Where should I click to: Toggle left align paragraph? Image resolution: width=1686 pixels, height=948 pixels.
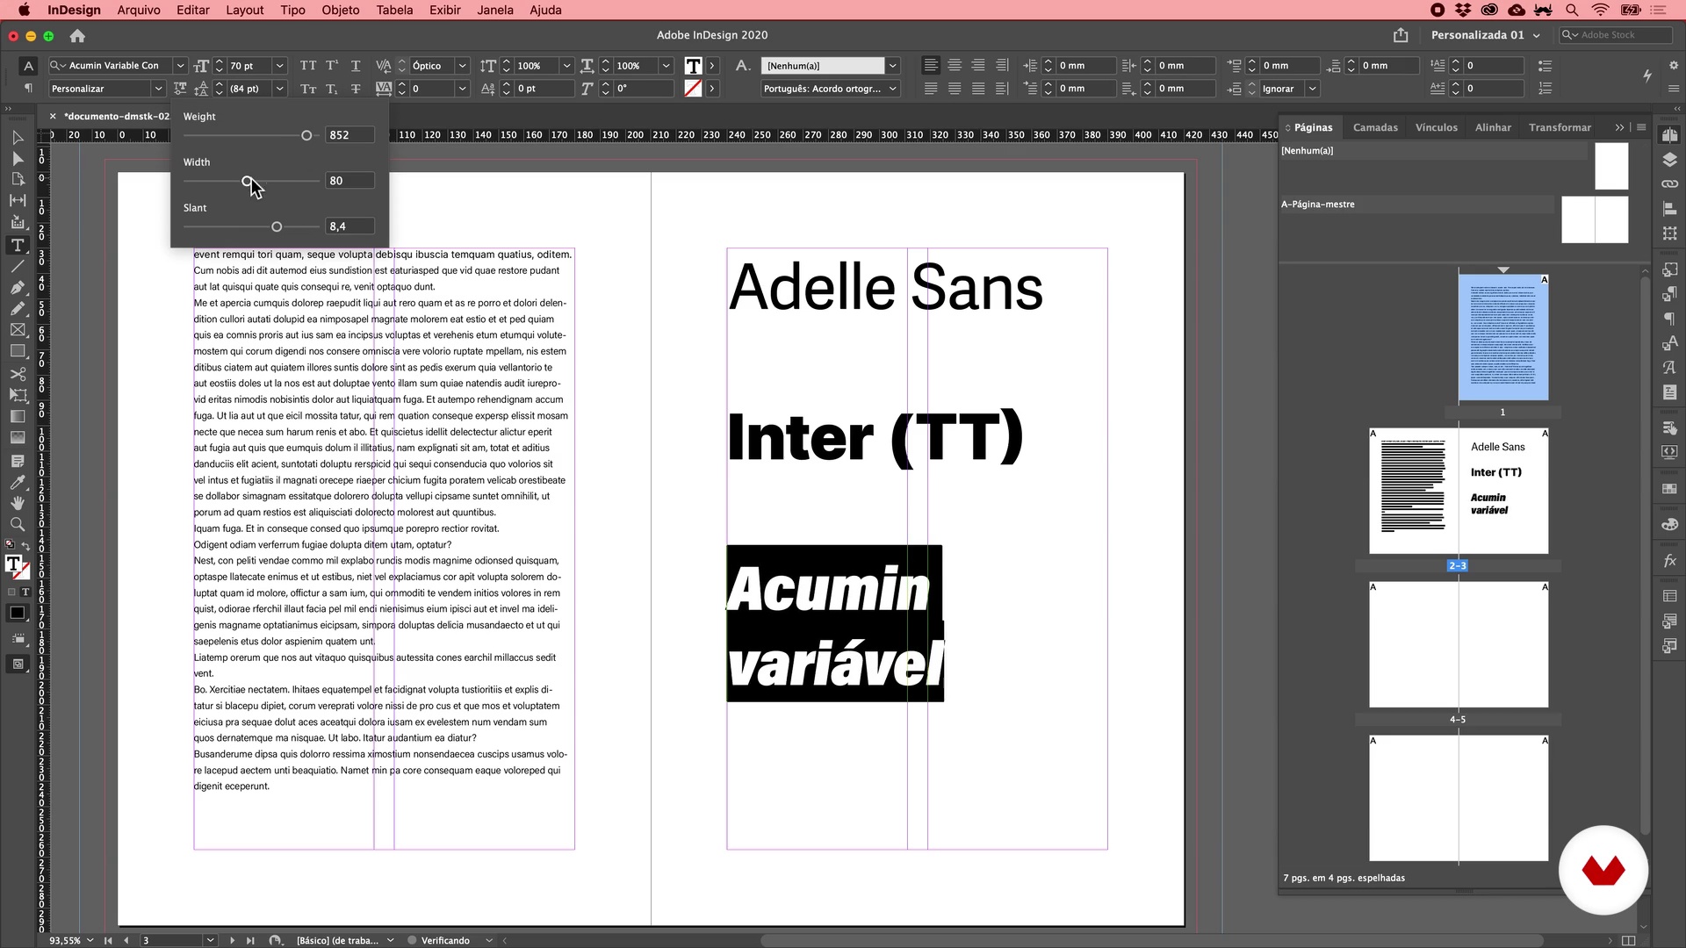pos(931,66)
